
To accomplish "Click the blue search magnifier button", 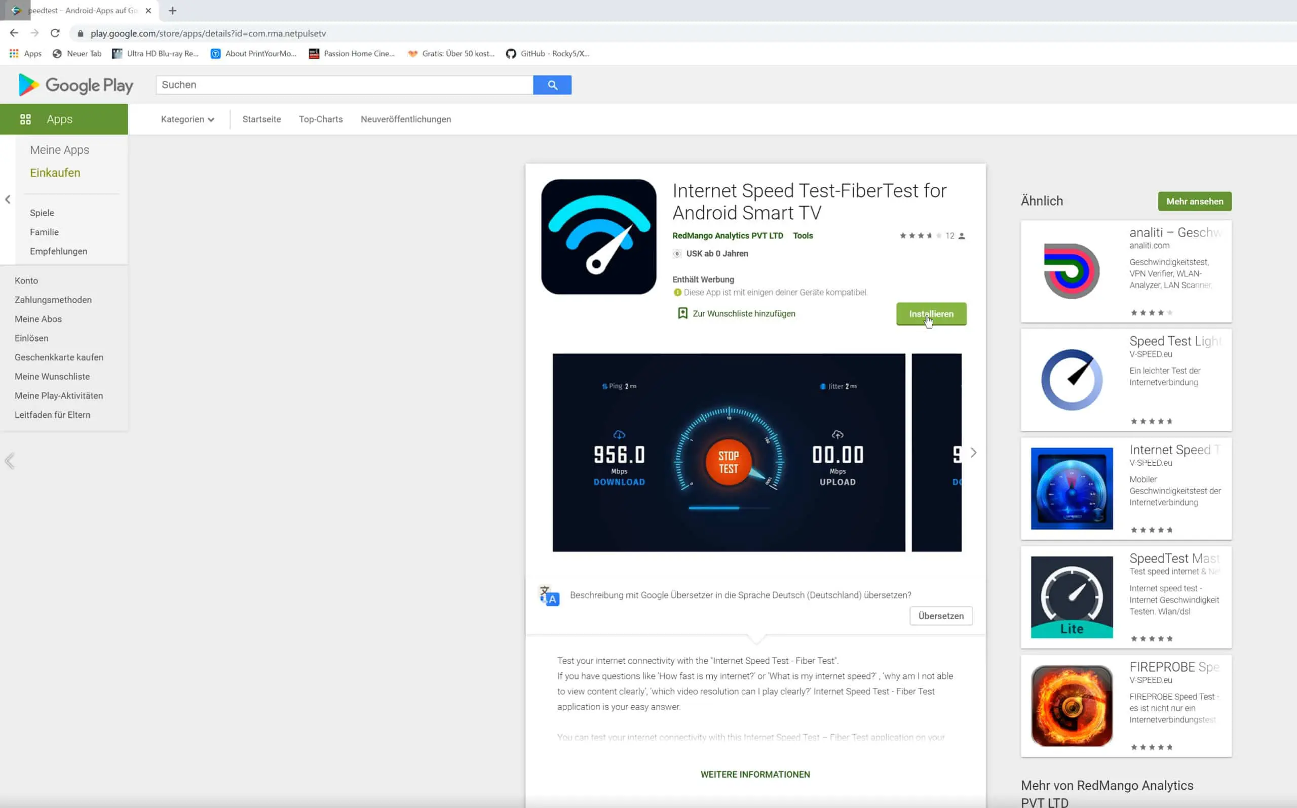I will 552,85.
